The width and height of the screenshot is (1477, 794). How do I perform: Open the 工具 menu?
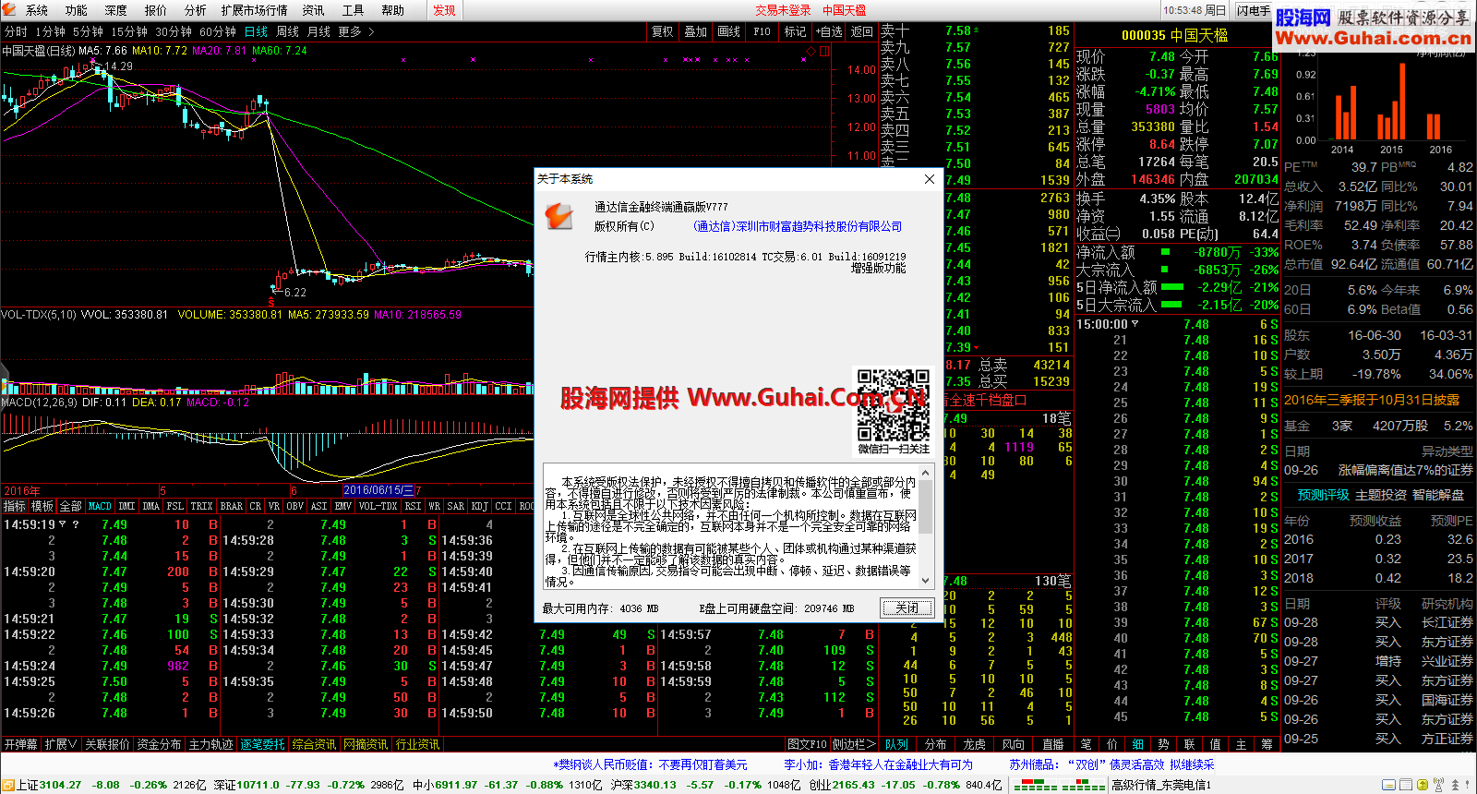[353, 10]
